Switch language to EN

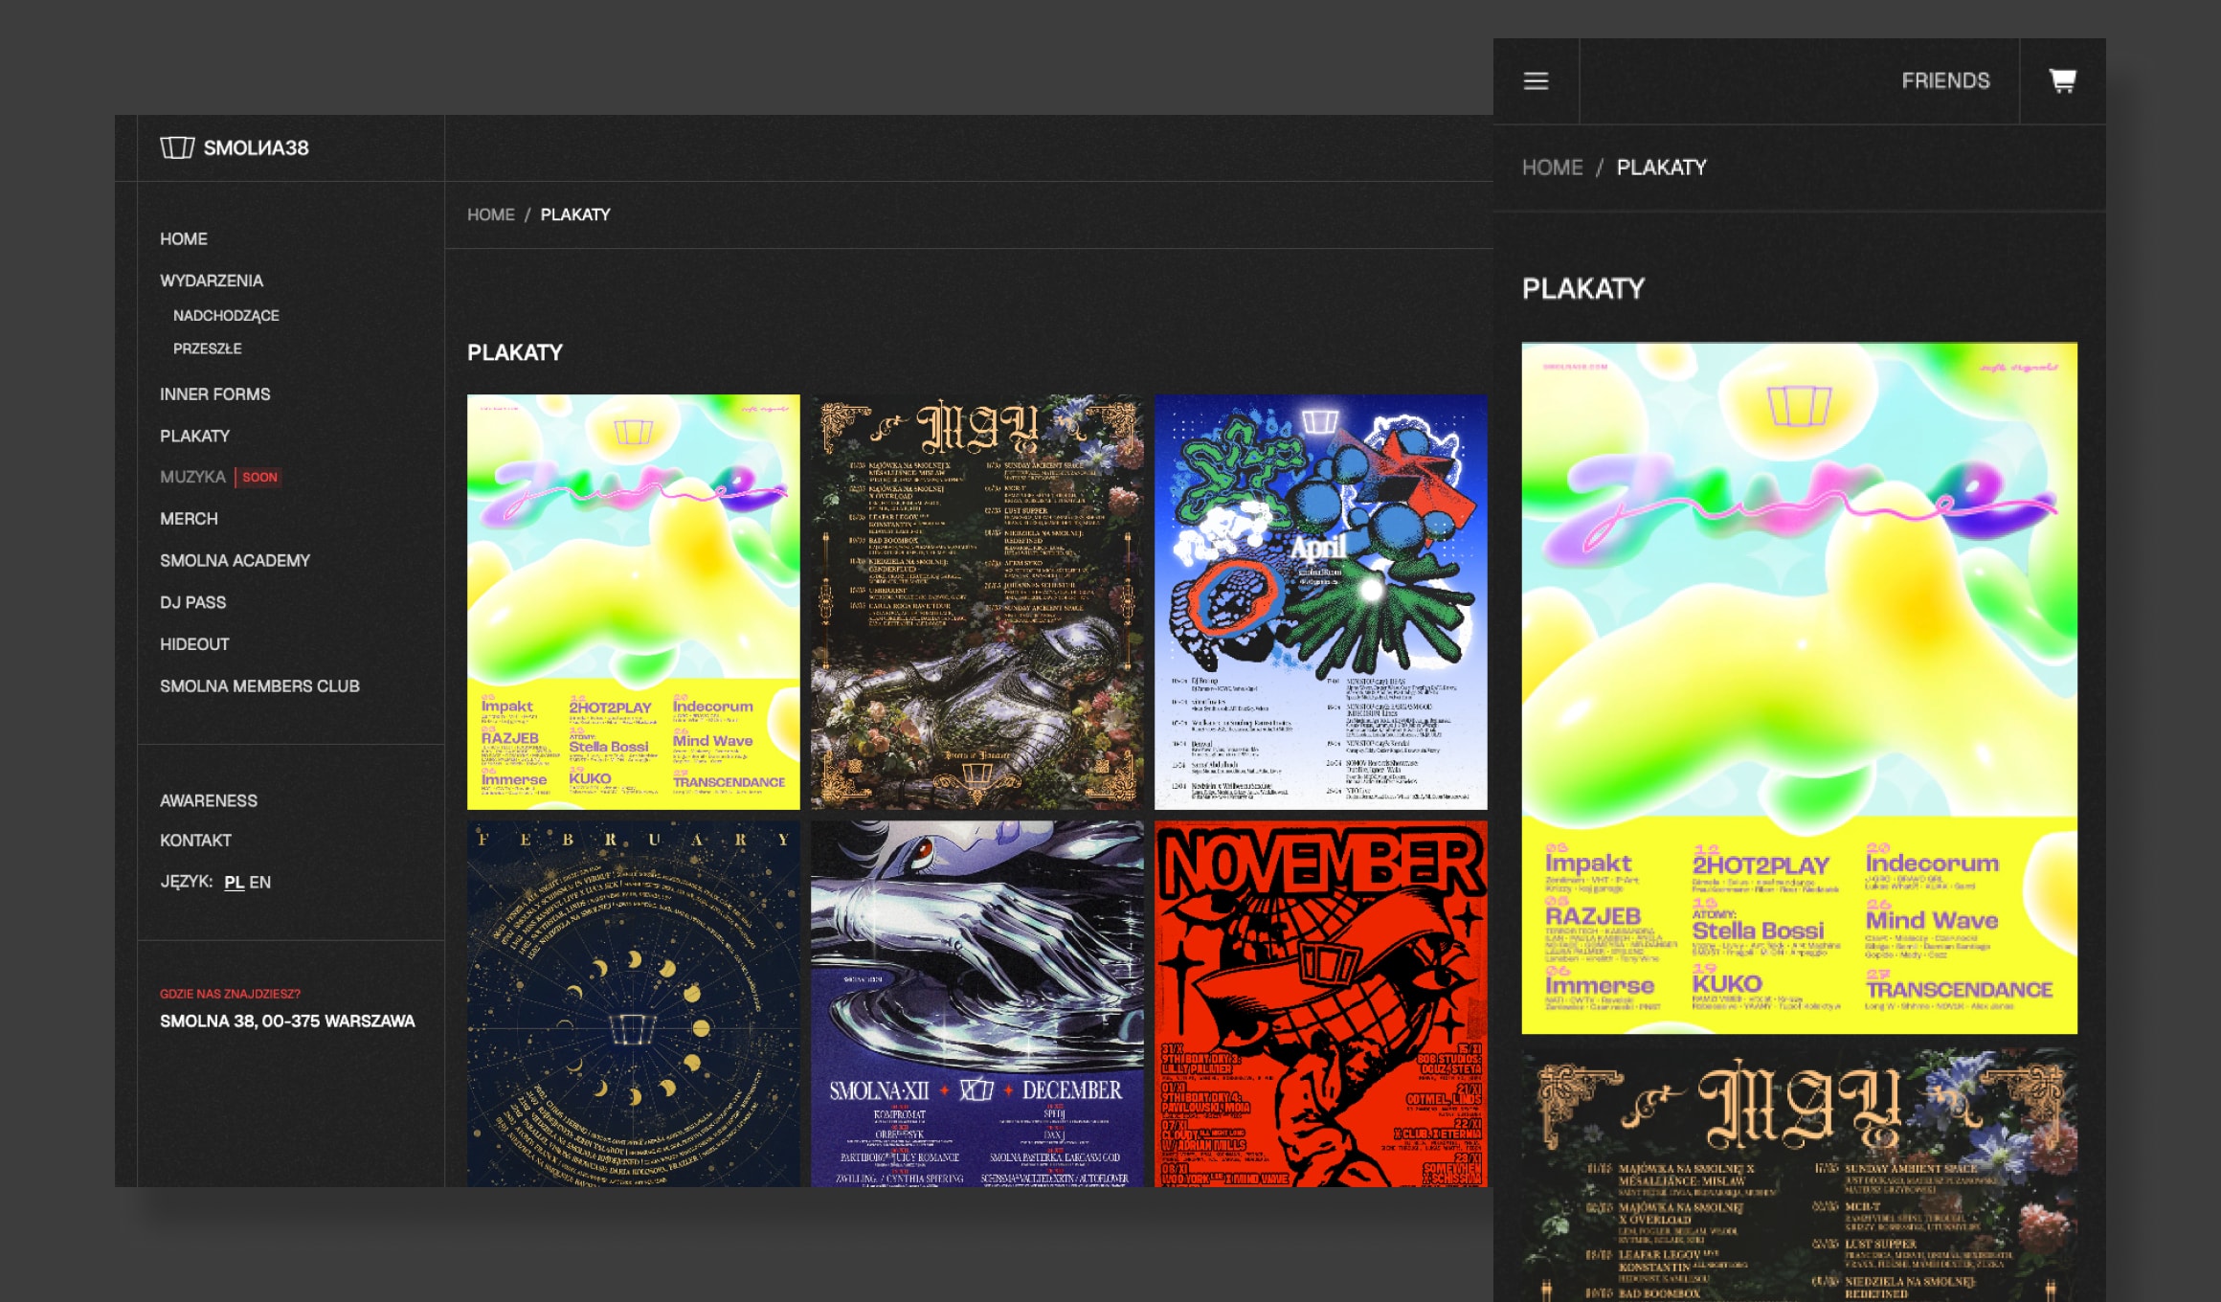[x=260, y=883]
